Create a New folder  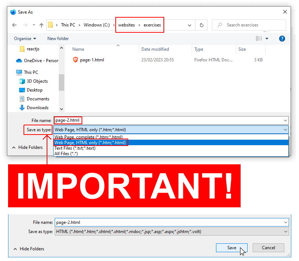[x=58, y=39]
